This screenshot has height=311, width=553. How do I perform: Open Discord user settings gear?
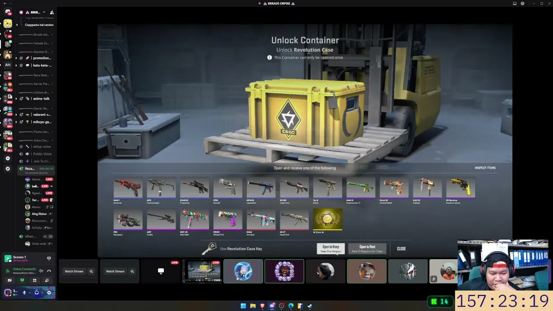tap(49, 292)
